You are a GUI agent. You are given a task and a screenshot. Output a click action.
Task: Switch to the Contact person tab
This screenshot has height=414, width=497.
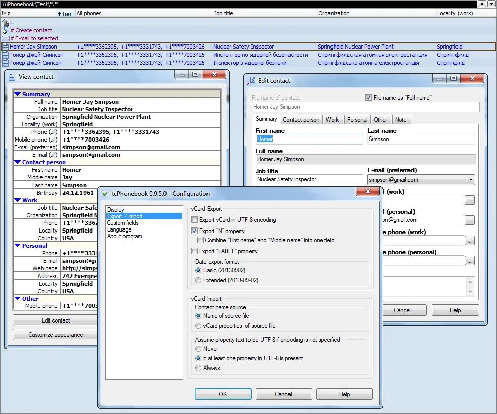[x=301, y=120]
